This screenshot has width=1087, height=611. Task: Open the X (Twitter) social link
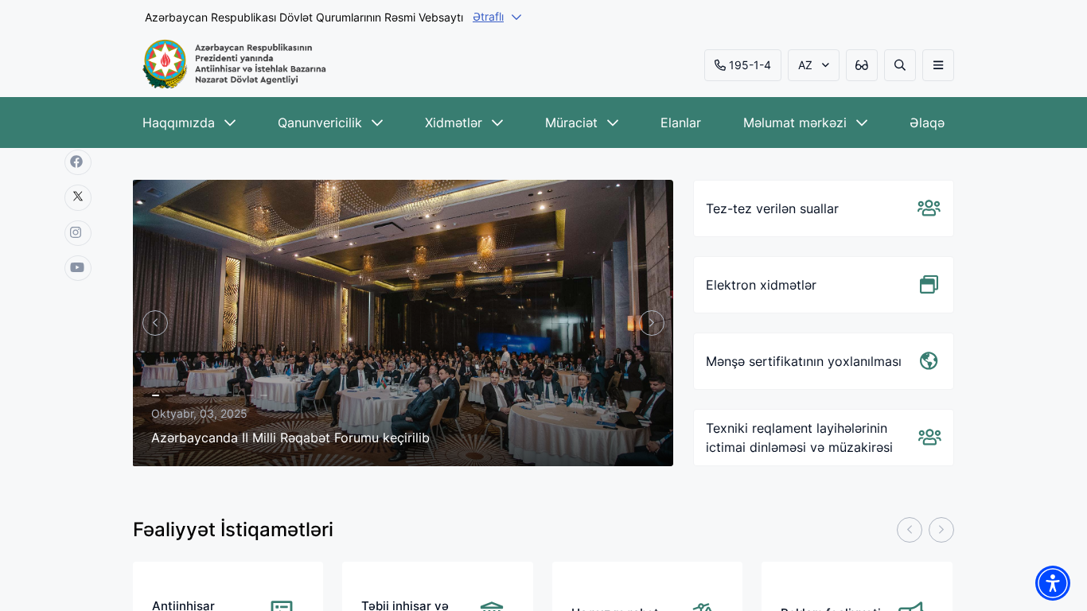point(77,197)
